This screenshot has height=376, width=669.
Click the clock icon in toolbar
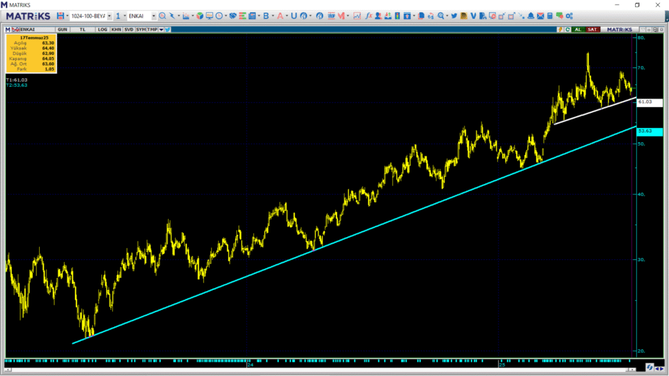(218, 16)
